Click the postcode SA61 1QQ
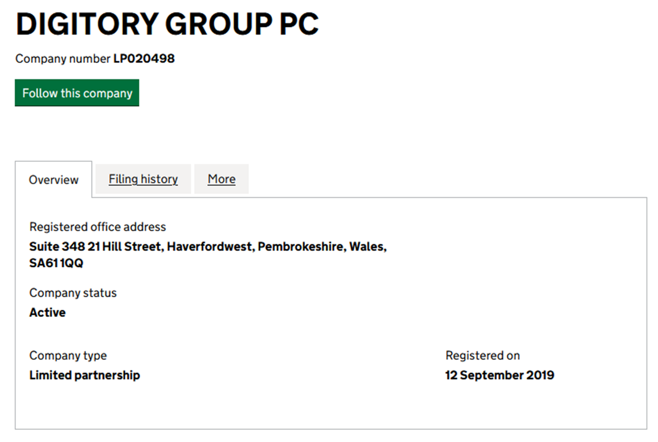 56,263
